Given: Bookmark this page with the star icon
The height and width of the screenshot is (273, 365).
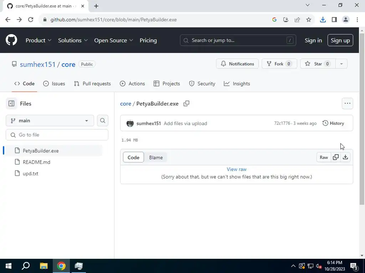Looking at the screenshot, I should (x=309, y=20).
